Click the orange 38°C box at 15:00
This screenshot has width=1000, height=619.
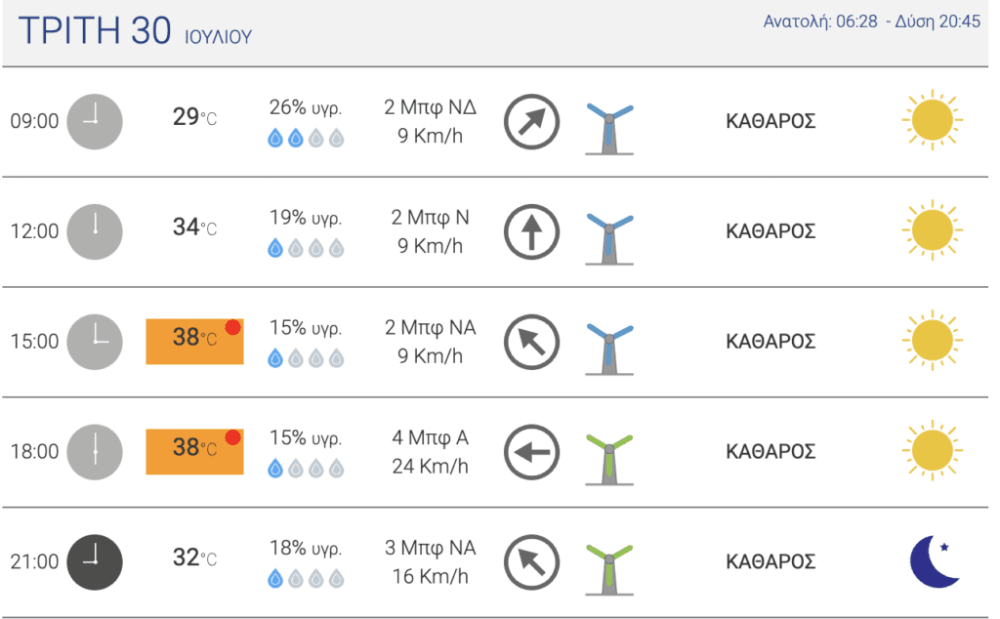tap(194, 342)
